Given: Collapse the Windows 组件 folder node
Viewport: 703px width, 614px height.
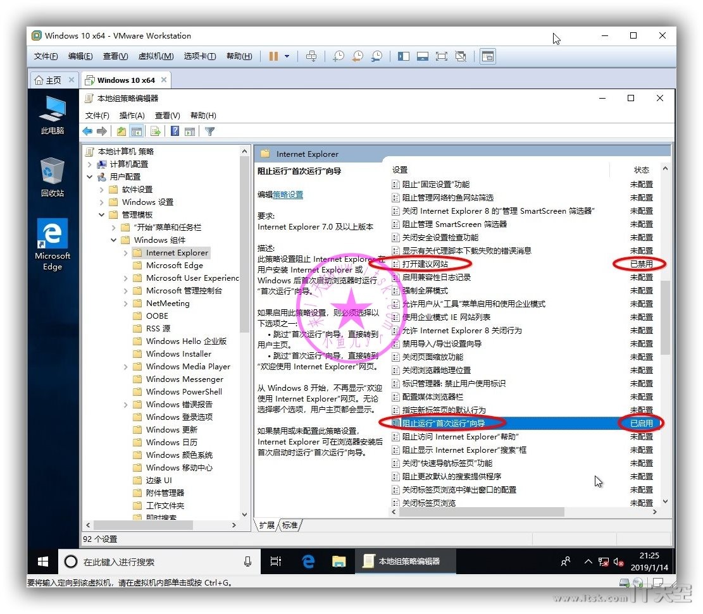Looking at the screenshot, I should (114, 240).
